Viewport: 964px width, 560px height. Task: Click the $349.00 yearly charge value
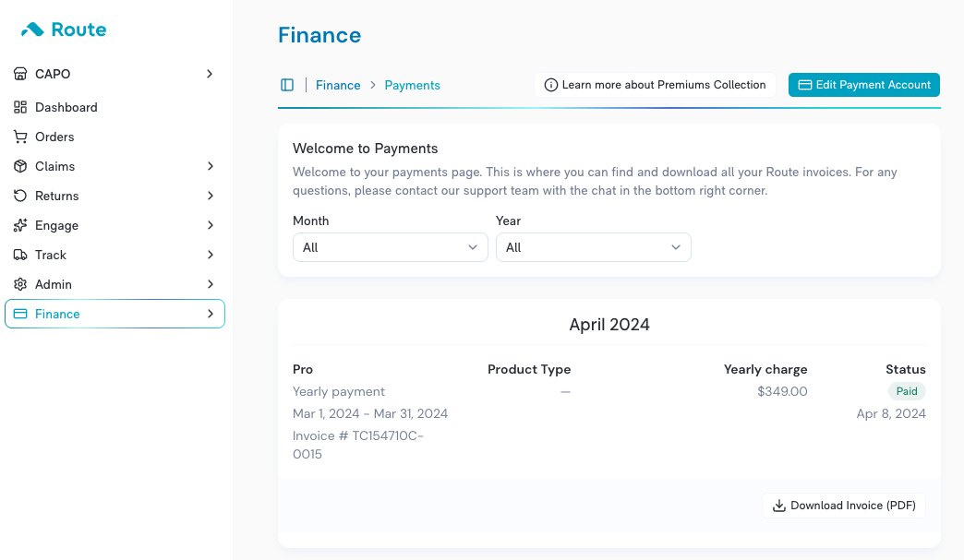click(x=782, y=391)
